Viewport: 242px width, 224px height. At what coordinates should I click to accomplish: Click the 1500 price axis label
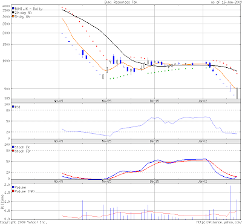[6, 45]
